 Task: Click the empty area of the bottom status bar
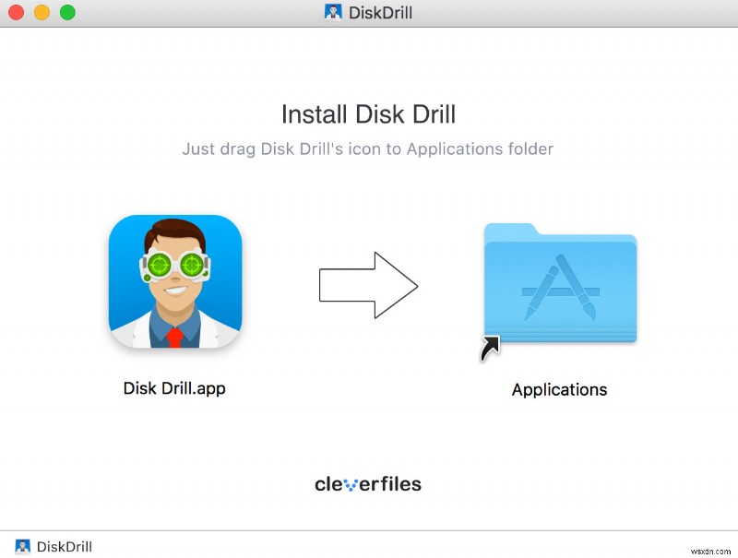click(369, 546)
